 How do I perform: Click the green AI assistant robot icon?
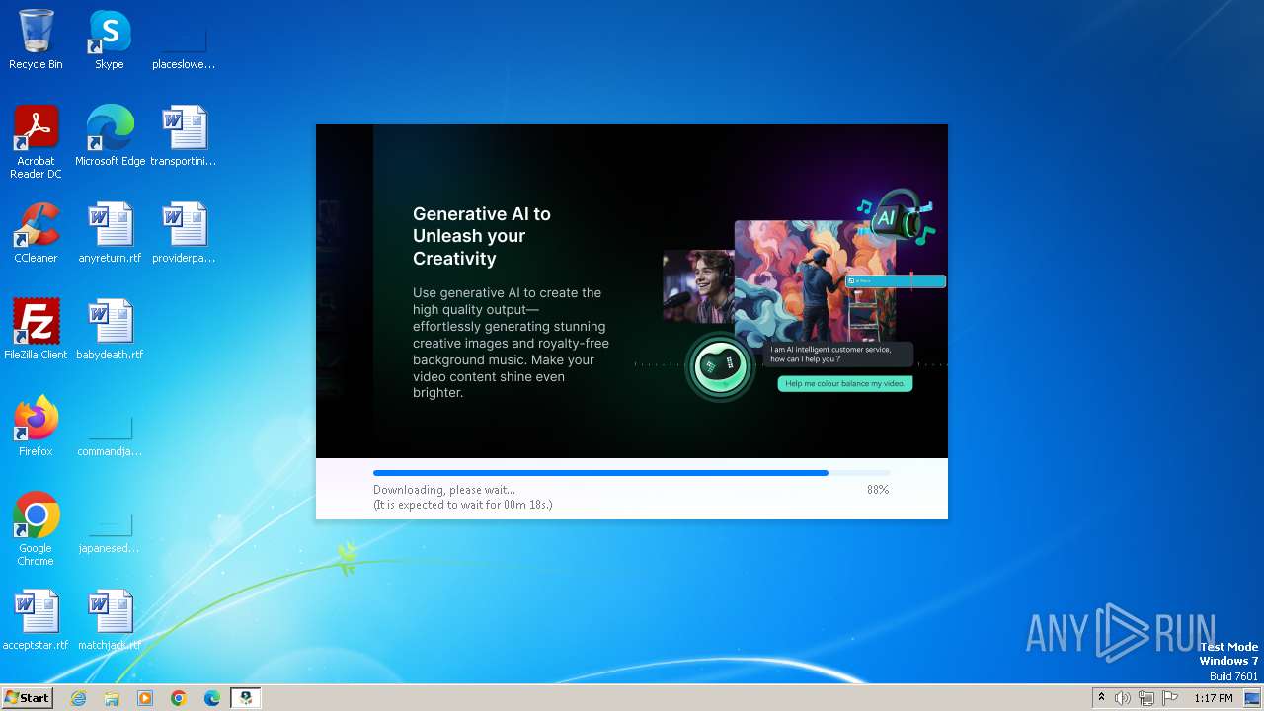pos(720,366)
